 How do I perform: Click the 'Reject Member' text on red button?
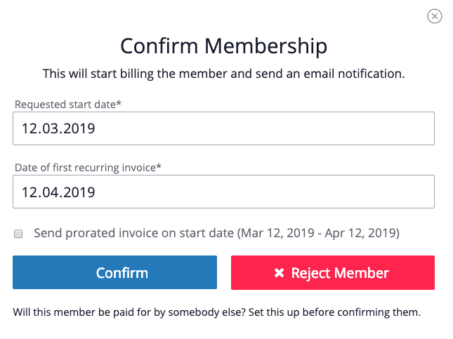coord(340,273)
